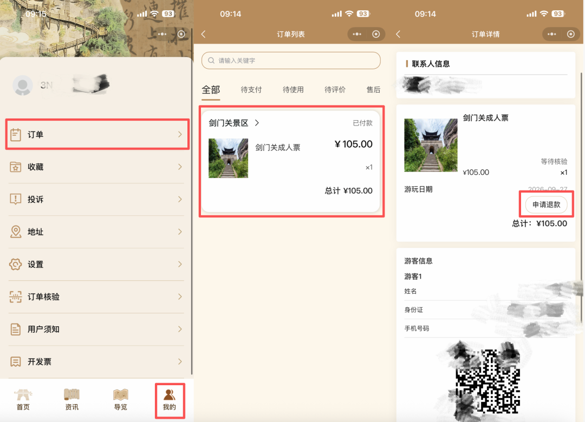
Task: Open 剑门关景区 chevron in order card
Action: click(257, 123)
